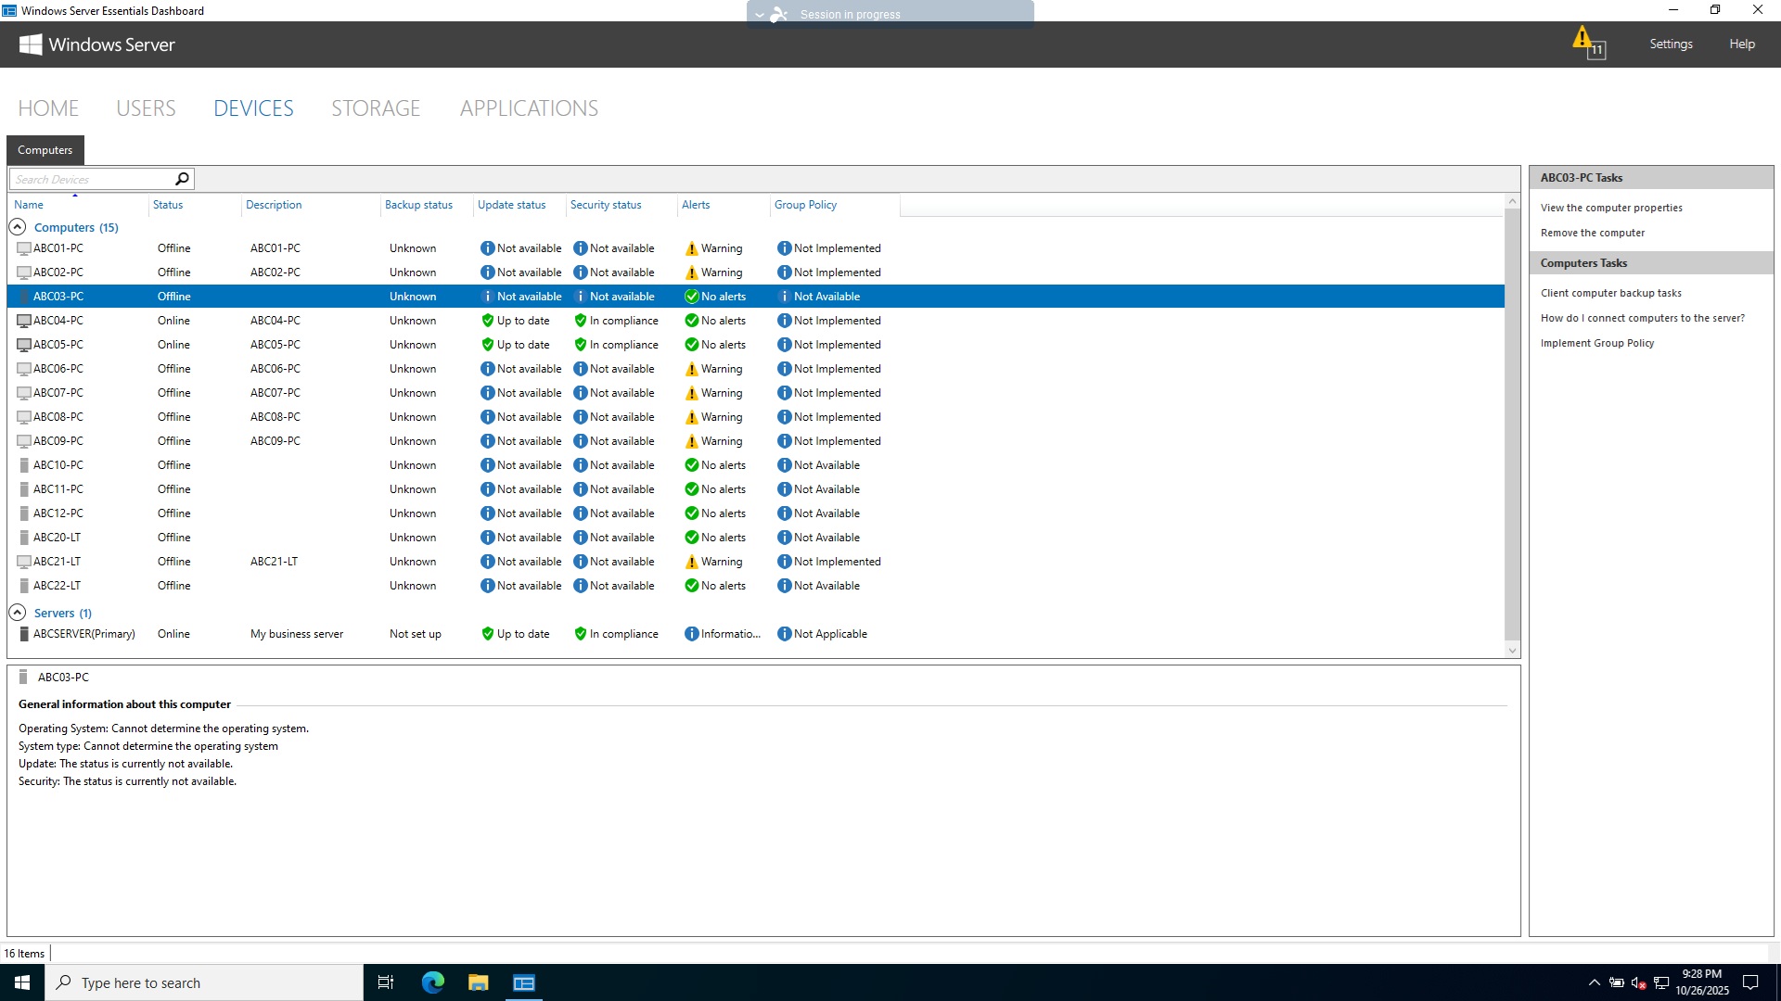The width and height of the screenshot is (1781, 1001).
Task: Click the taskbar Type here to search box
Action: pyautogui.click(x=204, y=982)
